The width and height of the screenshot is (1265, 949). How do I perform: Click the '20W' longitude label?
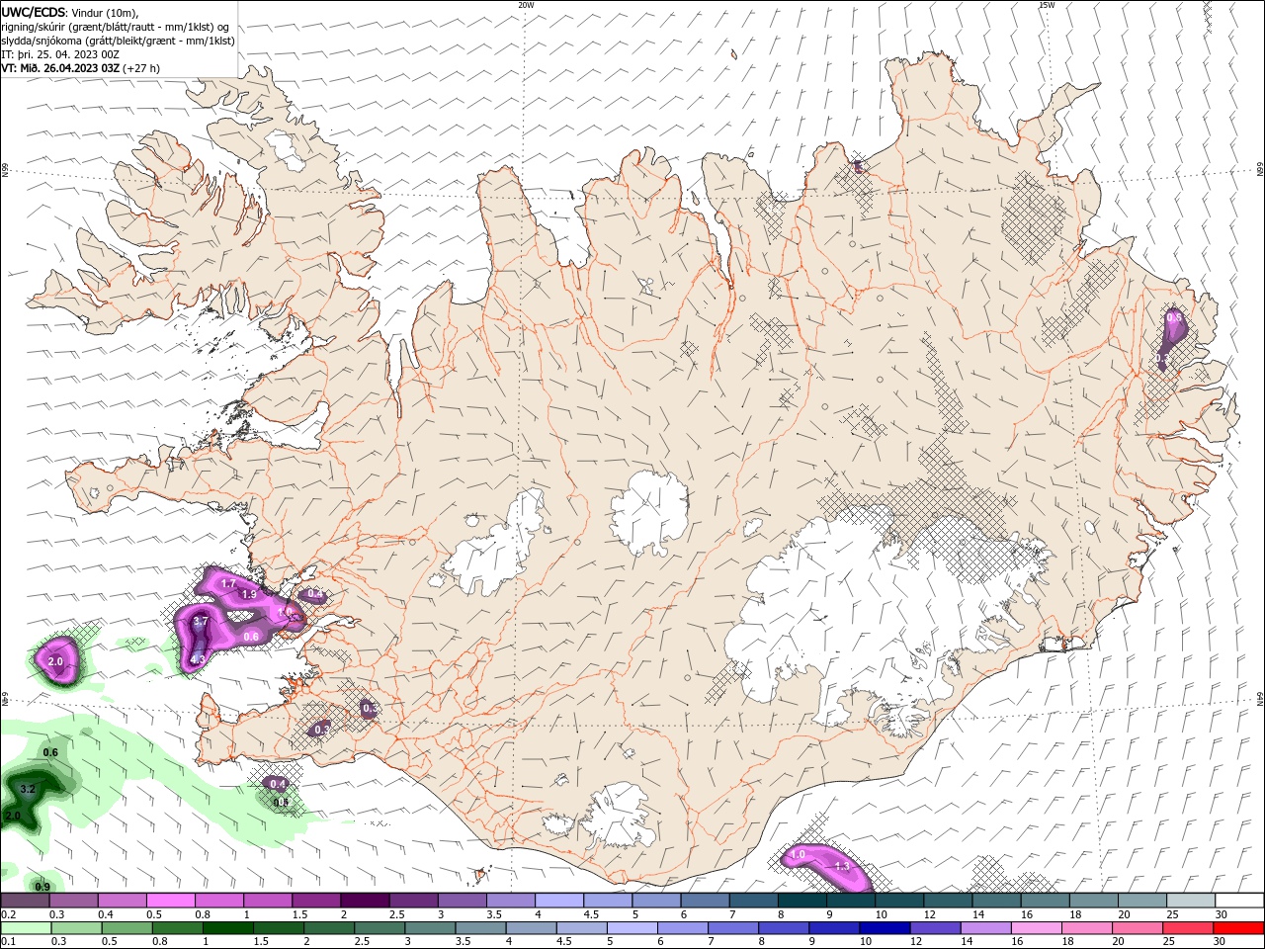click(x=526, y=5)
